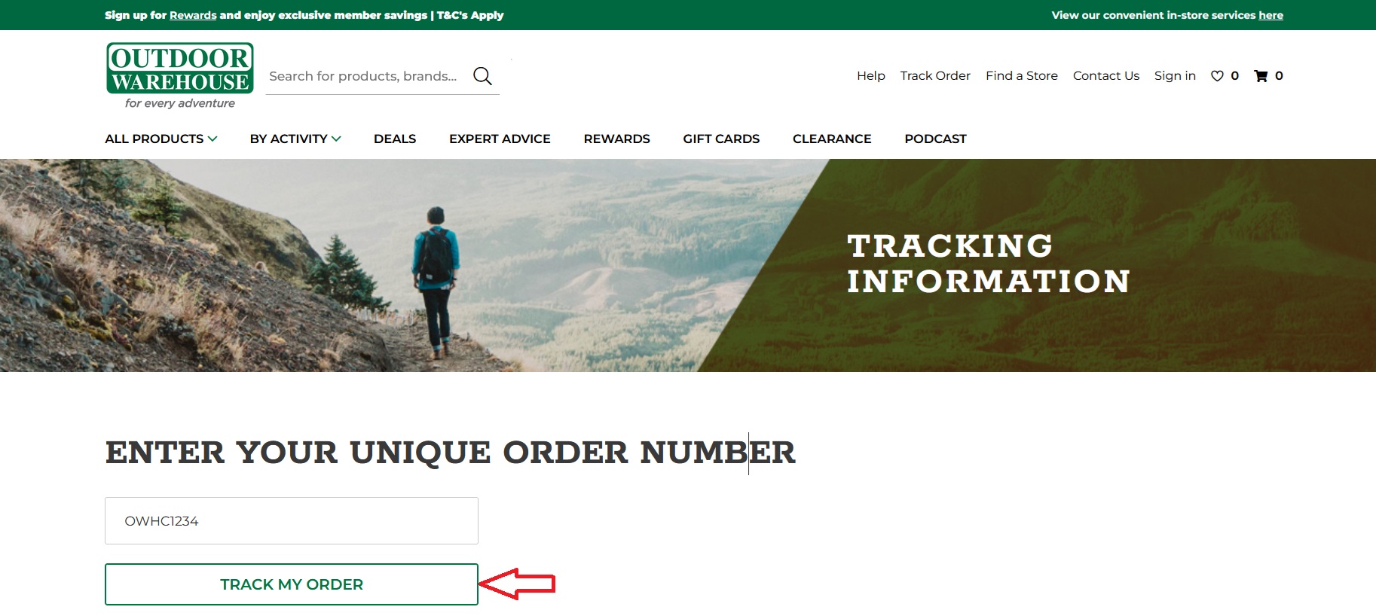Expand the All Products chevron
The width and height of the screenshot is (1376, 616).
[x=213, y=139]
